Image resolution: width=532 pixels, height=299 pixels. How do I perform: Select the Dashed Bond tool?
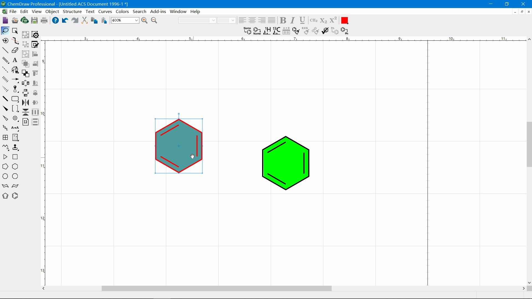[x=5, y=70]
